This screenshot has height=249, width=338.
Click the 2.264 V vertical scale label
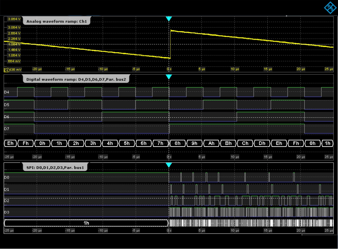[14, 39]
